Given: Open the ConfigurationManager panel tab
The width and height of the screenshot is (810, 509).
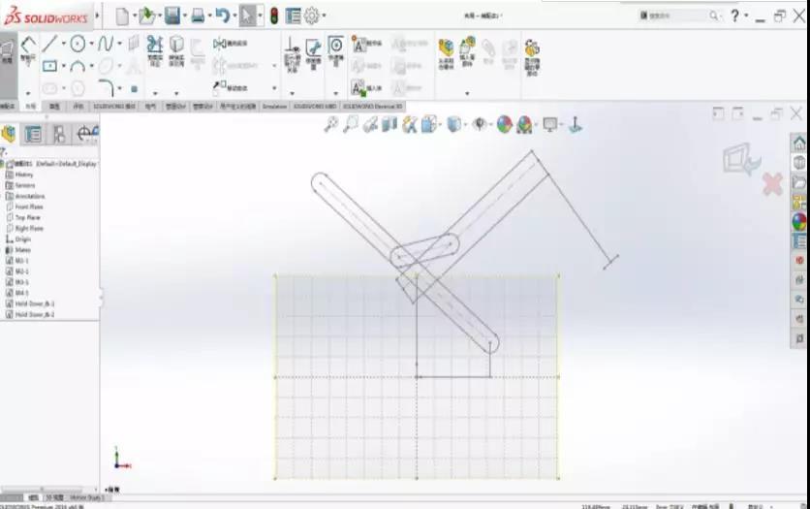Looking at the screenshot, I should coord(59,135).
